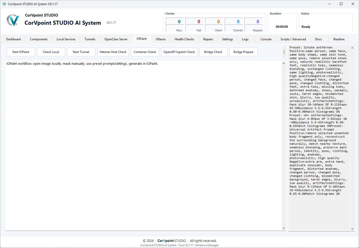
Task: Click the Bridge Prepare button
Action: 244,52
